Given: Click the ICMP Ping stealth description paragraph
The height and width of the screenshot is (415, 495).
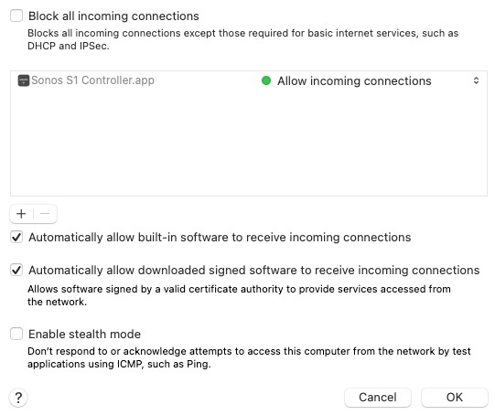Looking at the screenshot, I should click(249, 357).
